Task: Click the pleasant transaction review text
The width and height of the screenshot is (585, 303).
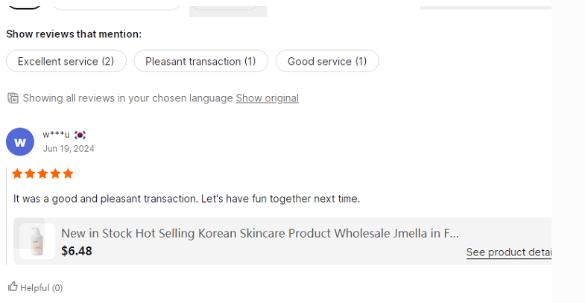Action: (x=186, y=199)
